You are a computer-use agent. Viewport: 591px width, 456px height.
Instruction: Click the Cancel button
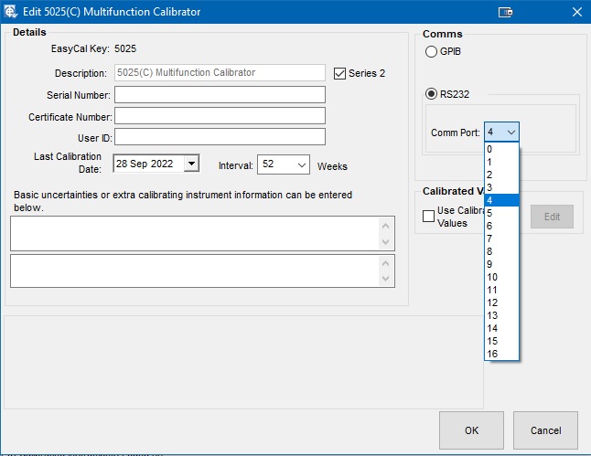click(x=545, y=429)
